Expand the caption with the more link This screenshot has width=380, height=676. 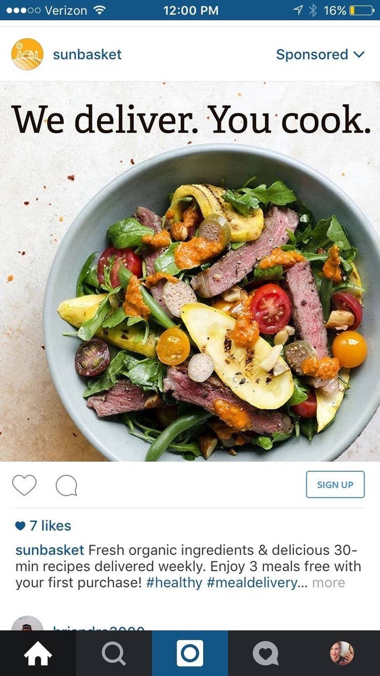pos(328,582)
